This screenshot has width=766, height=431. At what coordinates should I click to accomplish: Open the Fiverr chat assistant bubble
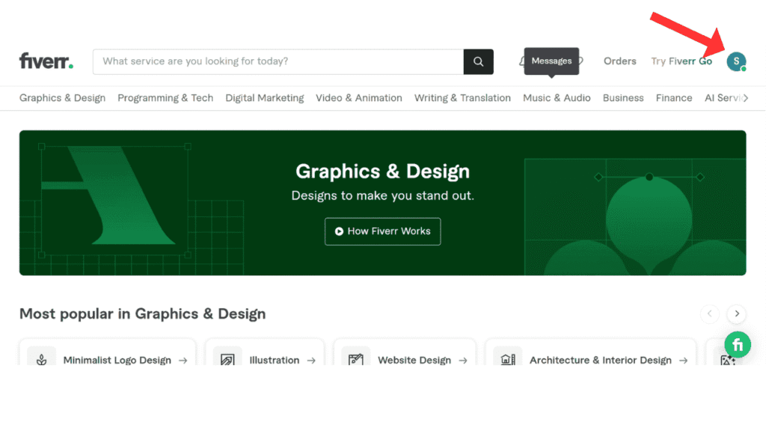(x=737, y=344)
